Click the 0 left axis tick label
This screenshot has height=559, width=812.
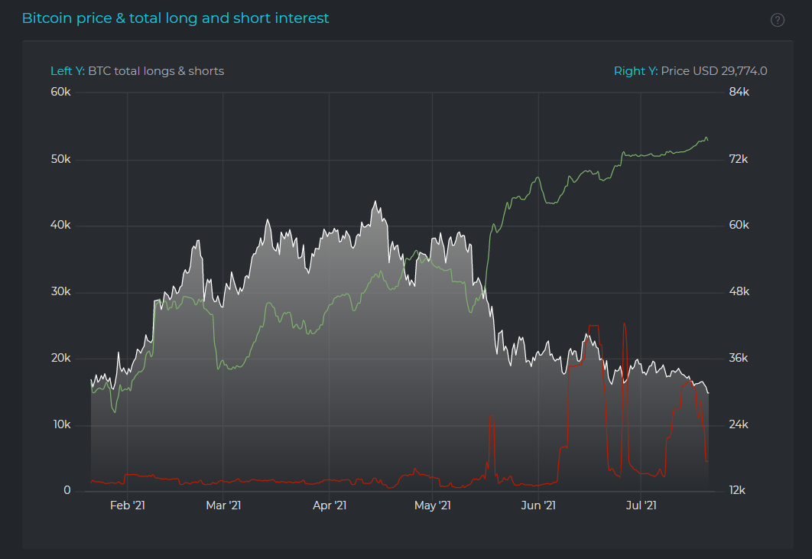[67, 491]
